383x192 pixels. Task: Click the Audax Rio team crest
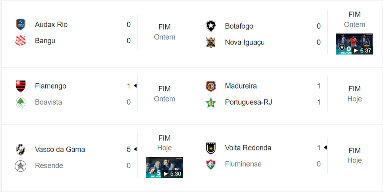point(20,25)
